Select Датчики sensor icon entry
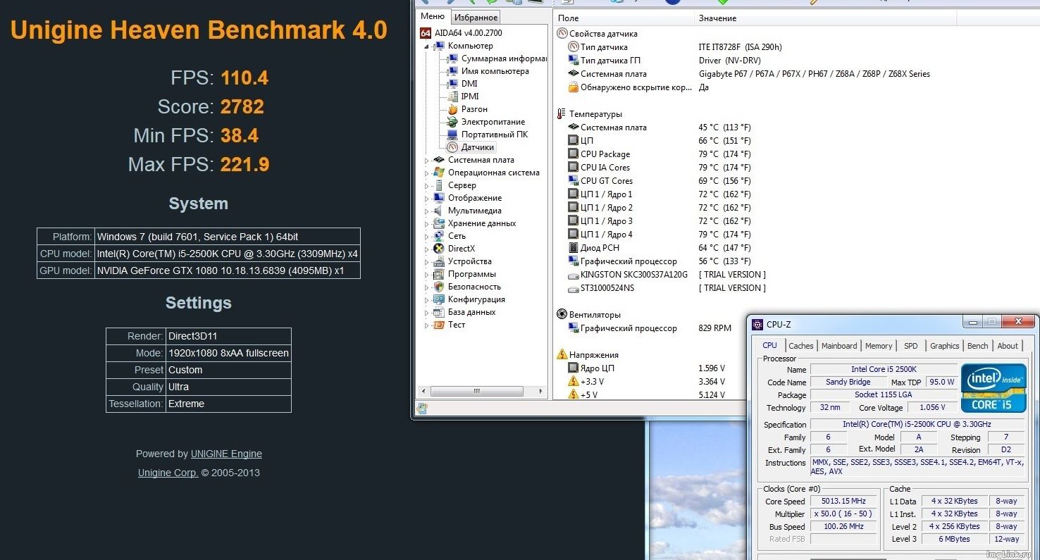Viewport: 1040px width, 560px height. pyautogui.click(x=453, y=147)
